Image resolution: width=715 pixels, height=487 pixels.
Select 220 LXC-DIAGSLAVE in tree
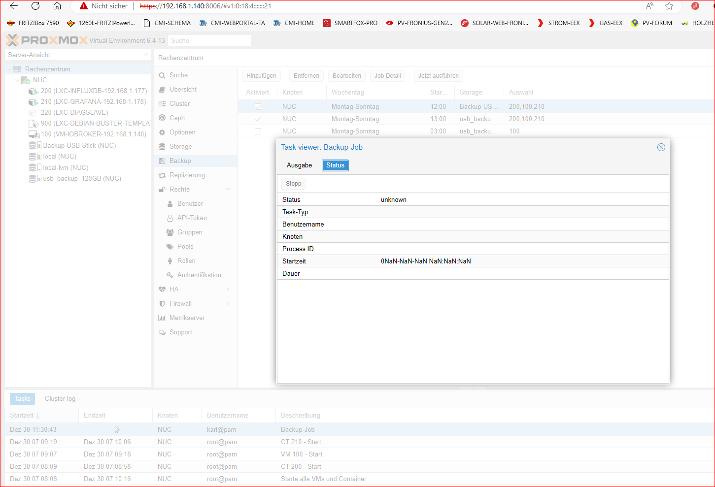(68, 112)
